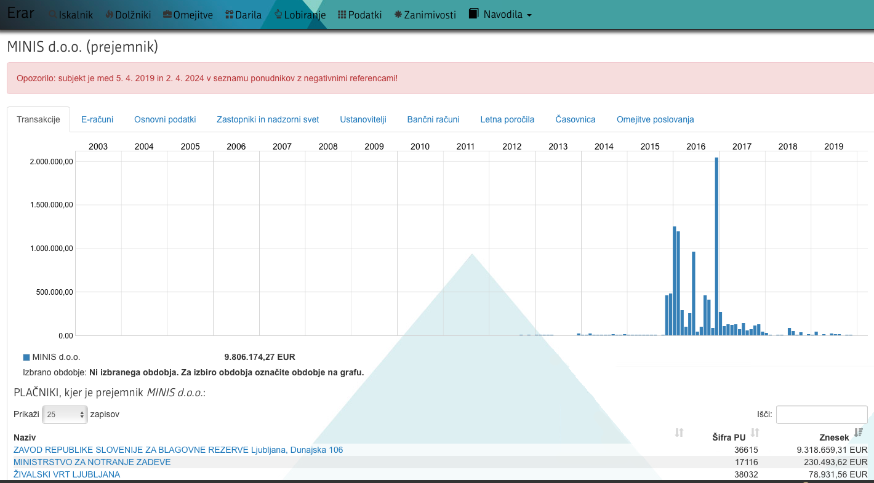Viewport: 874px width, 483px height.
Task: Click the 2016 year label on chart
Action: (696, 146)
